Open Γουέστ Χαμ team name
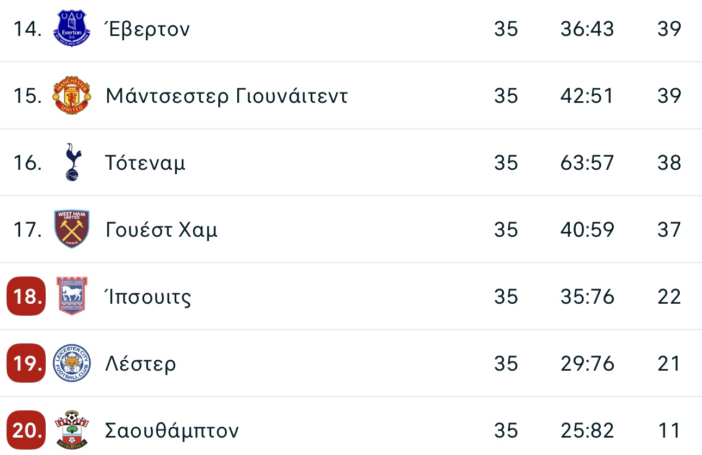Image resolution: width=702 pixels, height=455 pixels. (x=162, y=230)
